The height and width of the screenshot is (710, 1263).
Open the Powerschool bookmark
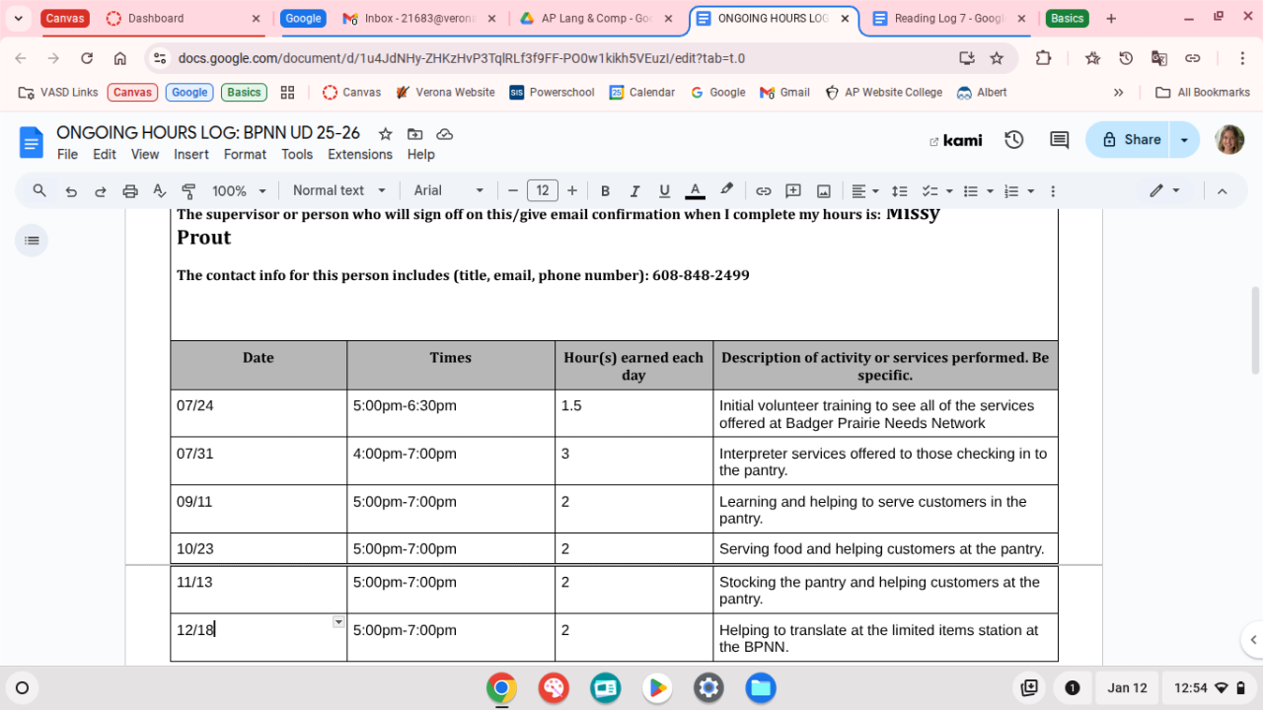(x=552, y=93)
